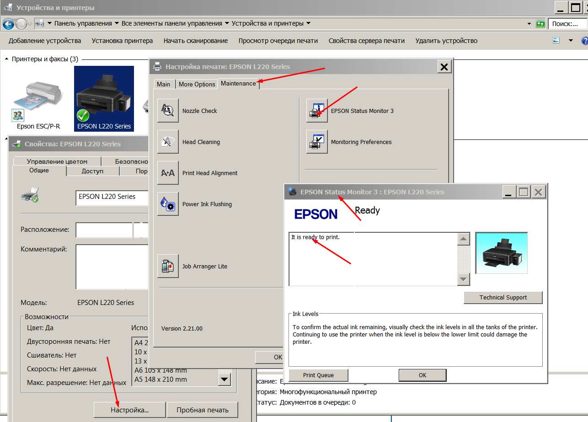Click the Комментарий text area

point(112,267)
